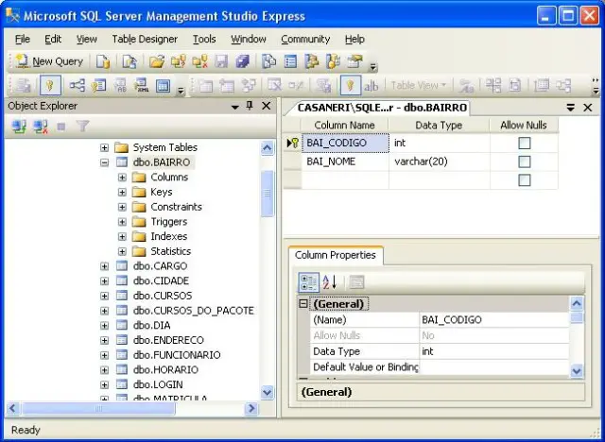605x442 pixels.
Task: Click the Connect icon in Object Explorer
Action: [18, 126]
